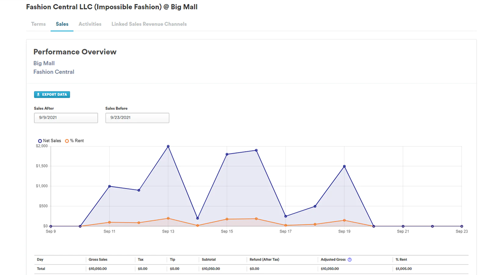
Task: Click the Sep 15 % Rent data point
Action: pyautogui.click(x=227, y=219)
